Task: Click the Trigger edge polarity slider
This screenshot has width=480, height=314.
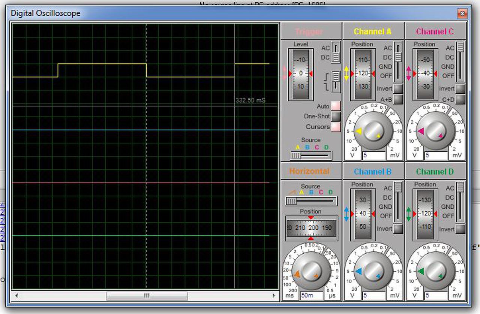Action: point(336,82)
